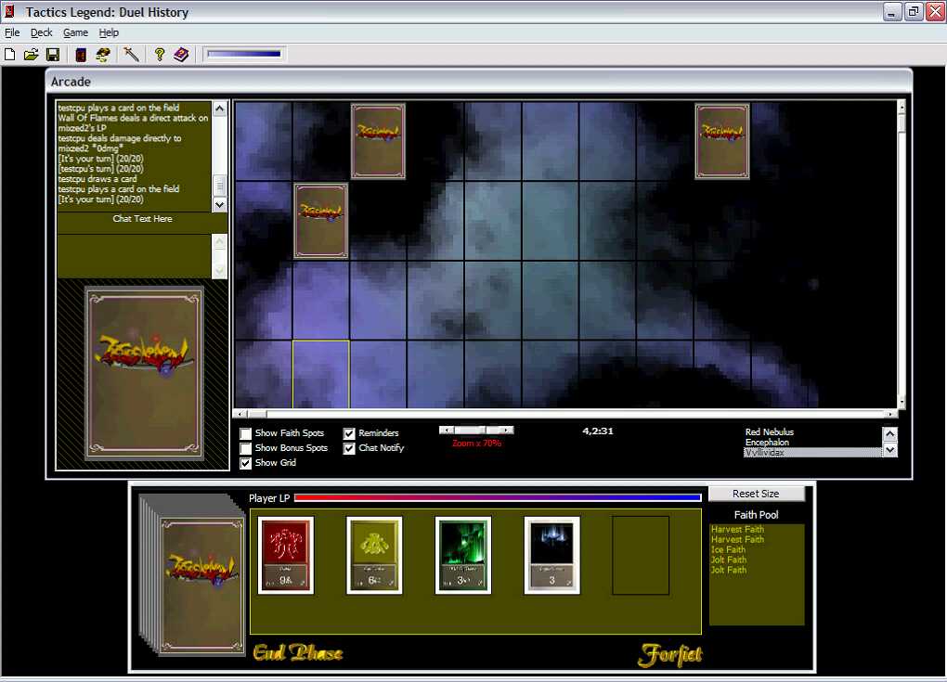Disable the Chat Notify checkbox
The height and width of the screenshot is (682, 947).
tap(349, 448)
